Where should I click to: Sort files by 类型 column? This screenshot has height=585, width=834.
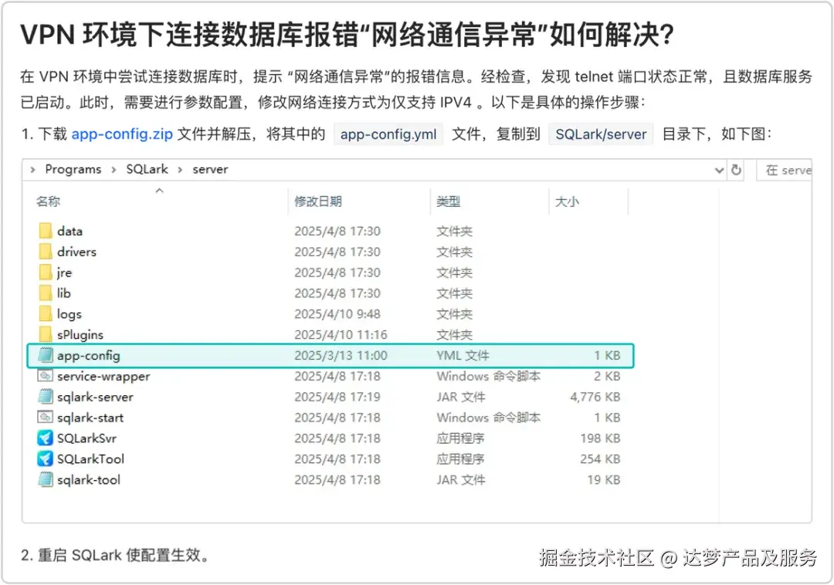click(x=448, y=201)
